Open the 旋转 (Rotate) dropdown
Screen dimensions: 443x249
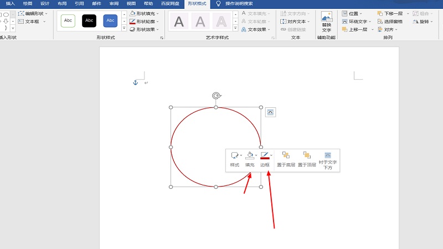click(x=427, y=21)
